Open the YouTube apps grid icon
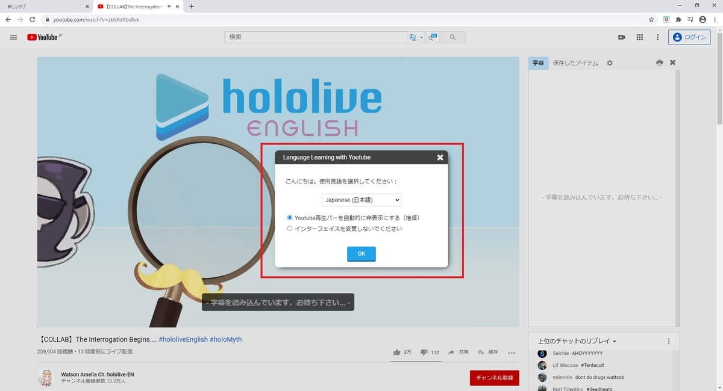Screen dimensions: 723x391 pyautogui.click(x=639, y=37)
